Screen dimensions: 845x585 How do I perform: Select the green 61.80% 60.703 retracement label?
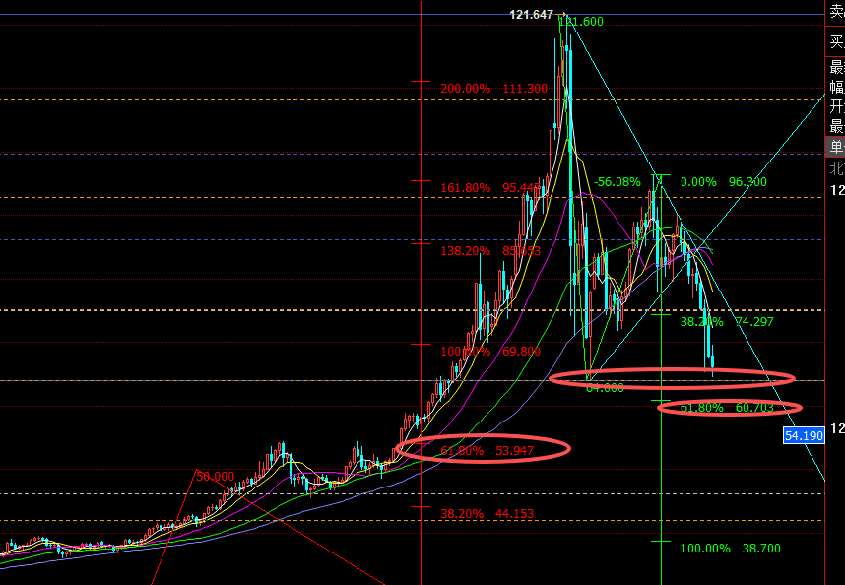(727, 407)
